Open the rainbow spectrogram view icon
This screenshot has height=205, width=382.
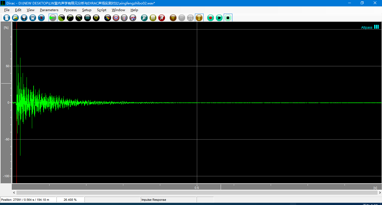[108, 18]
